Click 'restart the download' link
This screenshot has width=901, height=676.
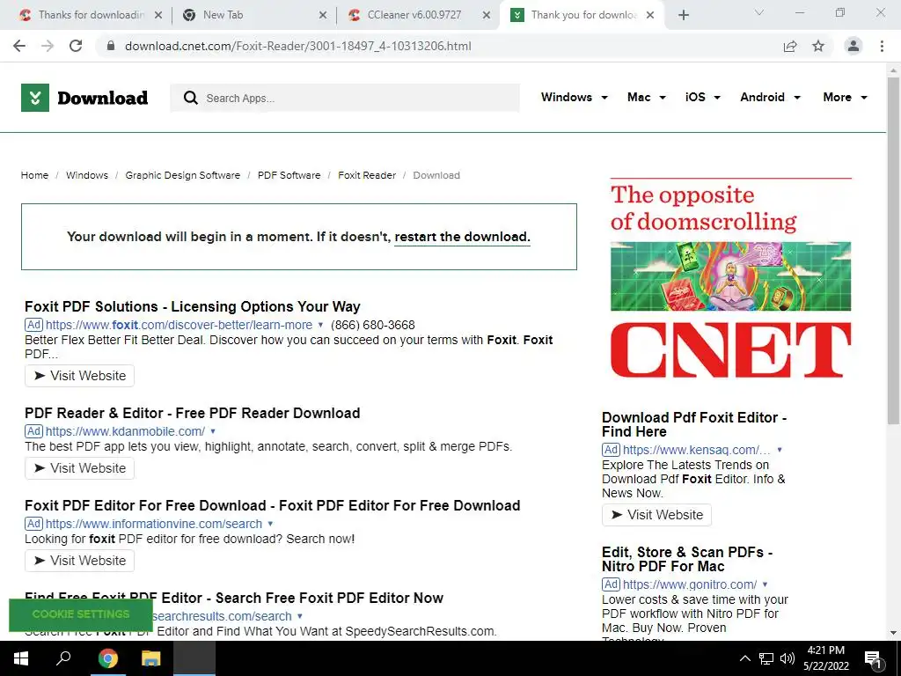click(462, 237)
